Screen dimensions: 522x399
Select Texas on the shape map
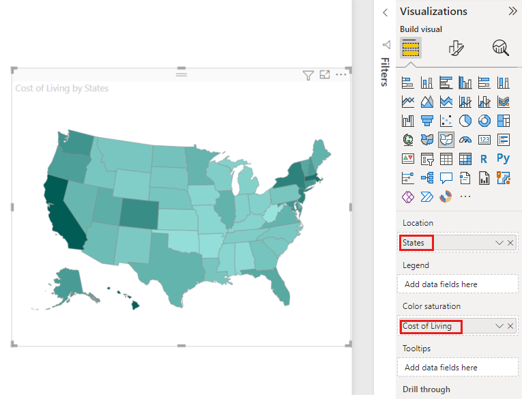tap(173, 266)
